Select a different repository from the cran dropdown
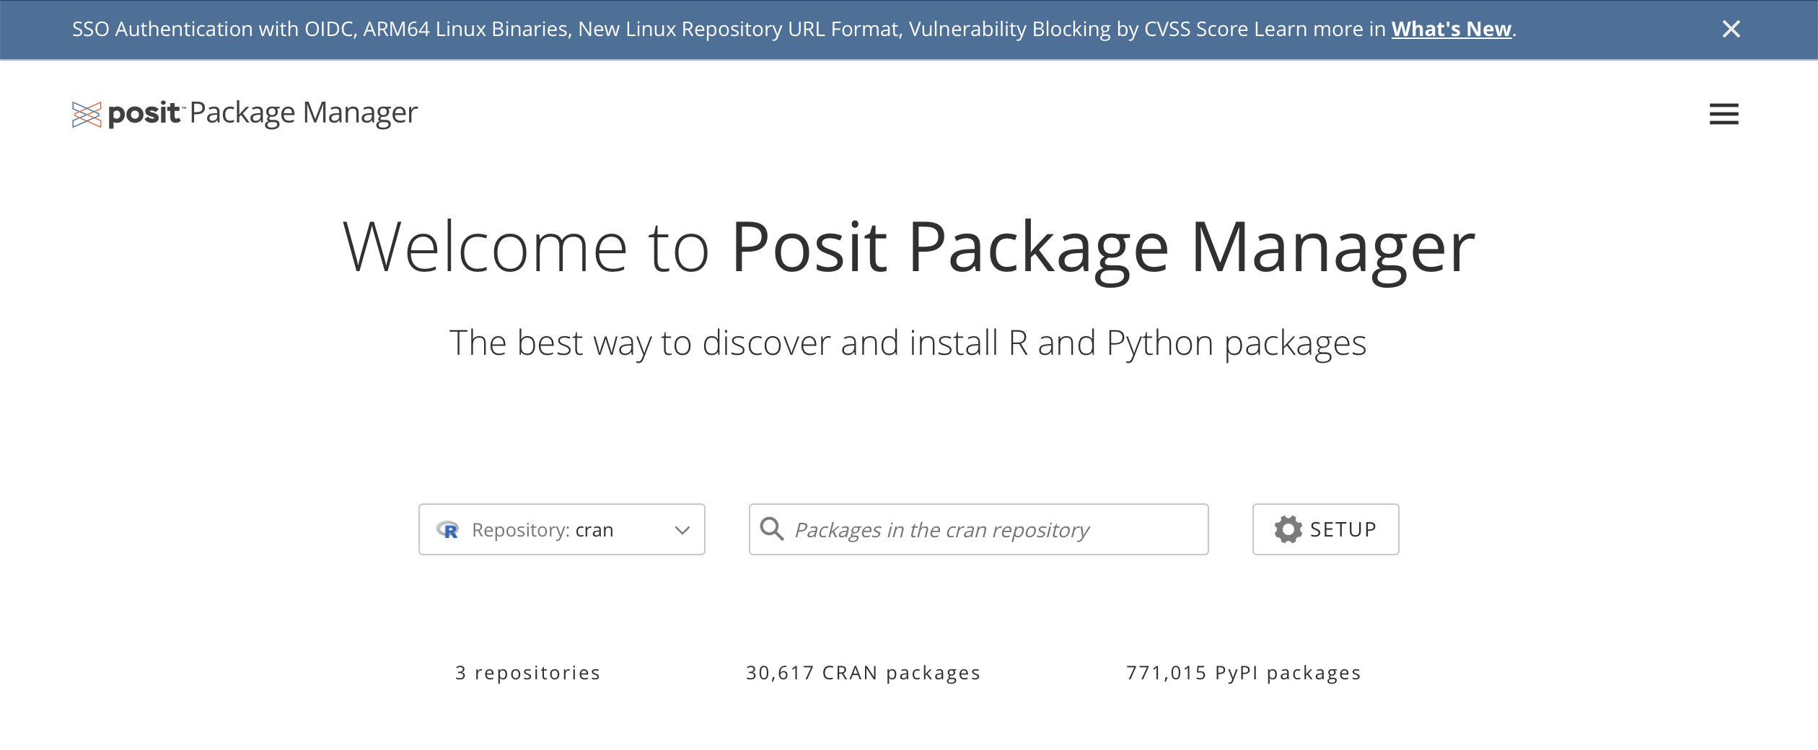 coord(561,529)
